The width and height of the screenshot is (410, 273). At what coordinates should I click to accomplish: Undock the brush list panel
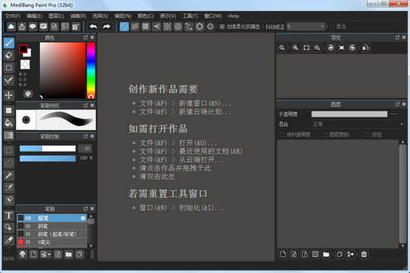coord(85,209)
